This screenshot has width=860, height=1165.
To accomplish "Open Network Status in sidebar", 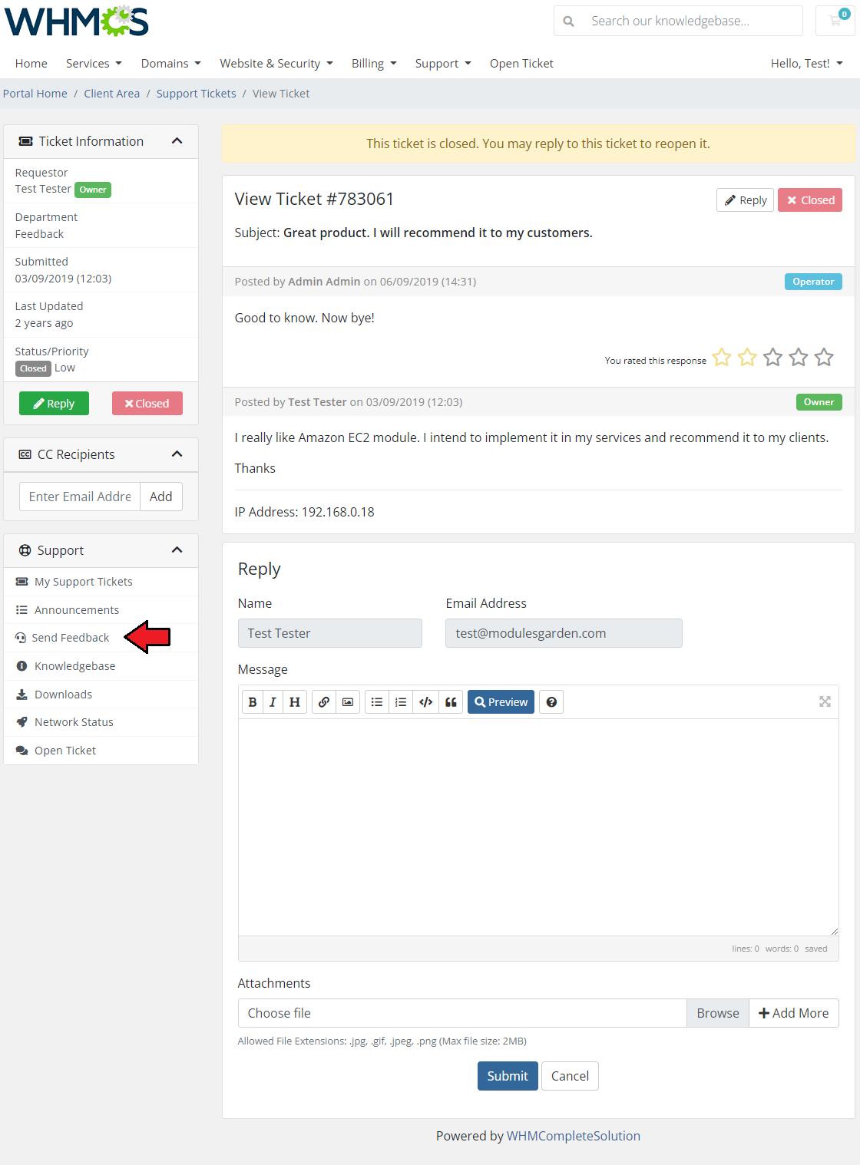I will pos(101,722).
